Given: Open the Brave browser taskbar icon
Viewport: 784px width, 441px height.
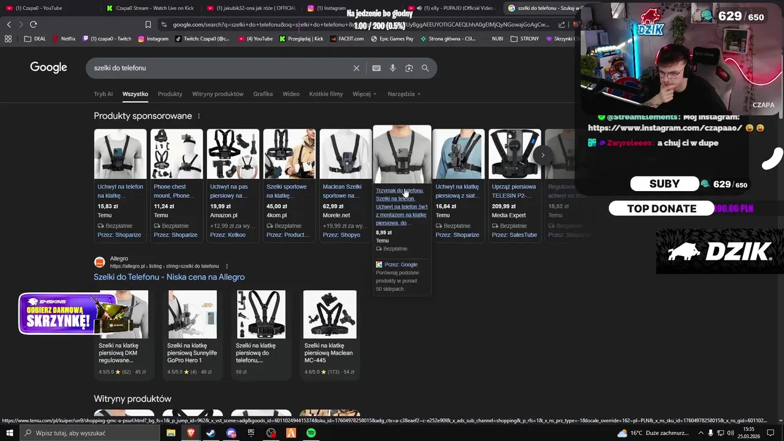Looking at the screenshot, I should (x=190, y=433).
